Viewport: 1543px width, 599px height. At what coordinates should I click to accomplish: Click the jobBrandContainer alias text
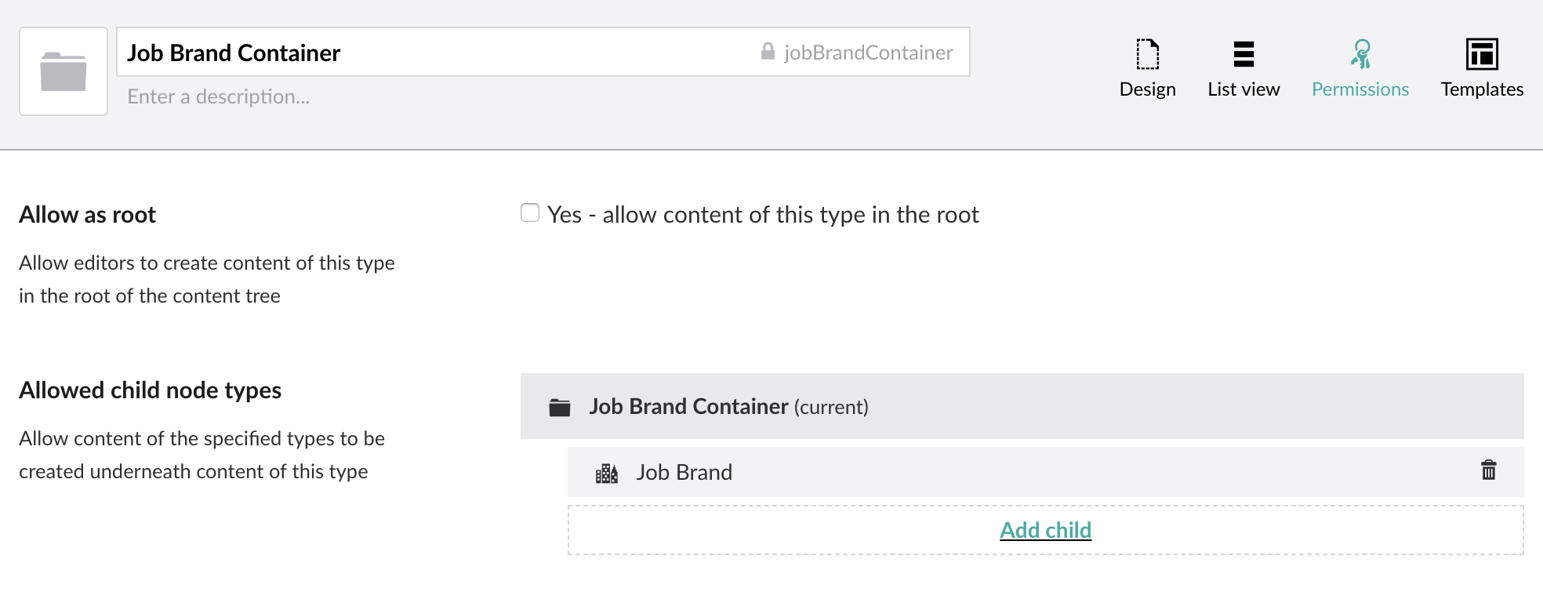pos(868,53)
